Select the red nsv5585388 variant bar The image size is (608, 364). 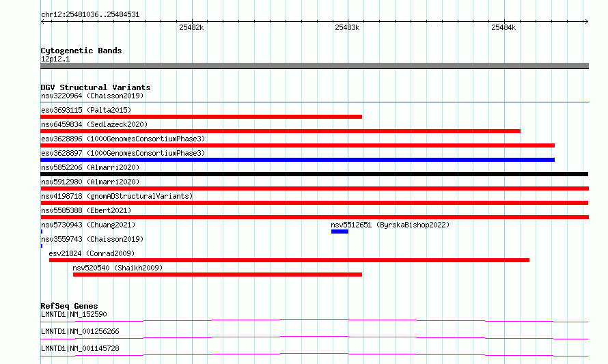tap(314, 217)
